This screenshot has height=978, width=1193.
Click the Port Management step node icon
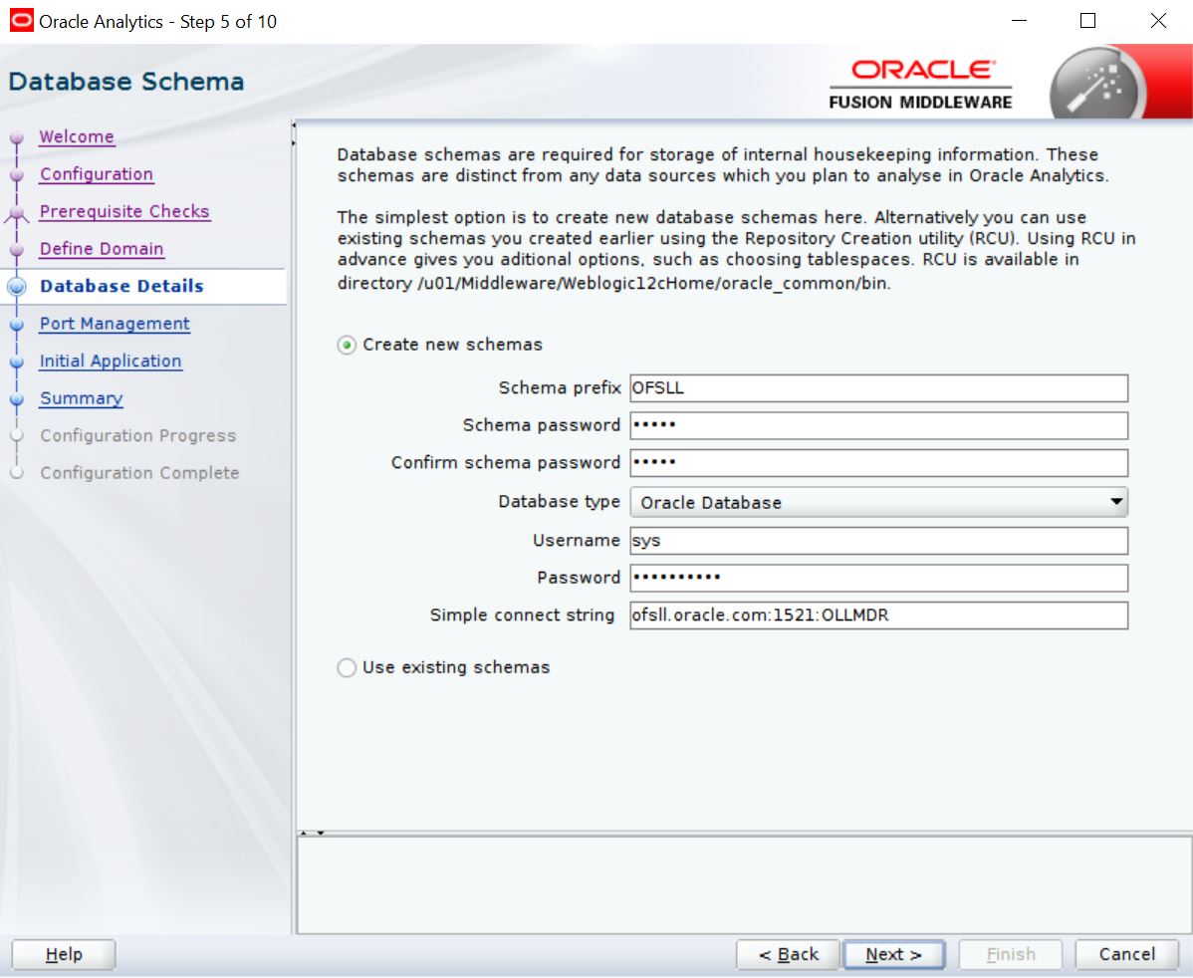pyautogui.click(x=17, y=325)
